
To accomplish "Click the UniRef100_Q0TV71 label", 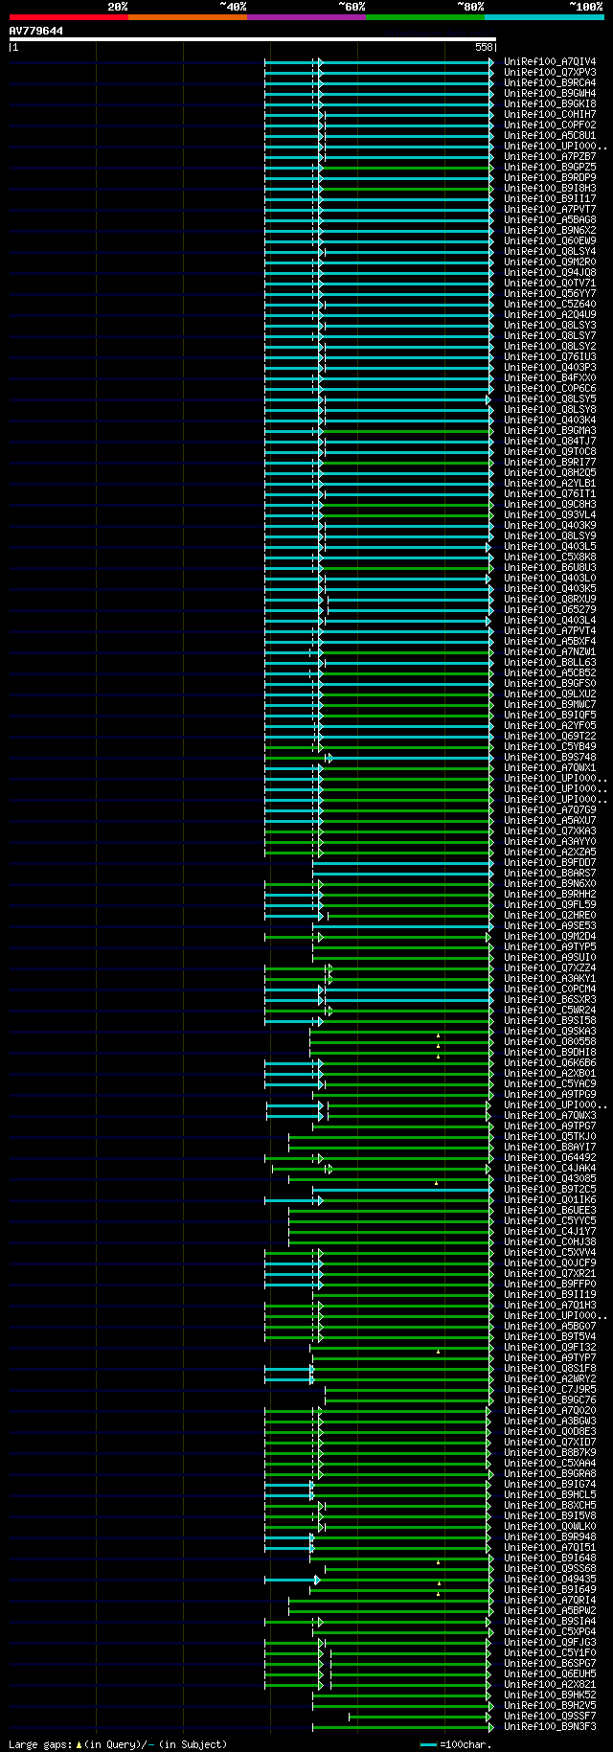I will (550, 283).
